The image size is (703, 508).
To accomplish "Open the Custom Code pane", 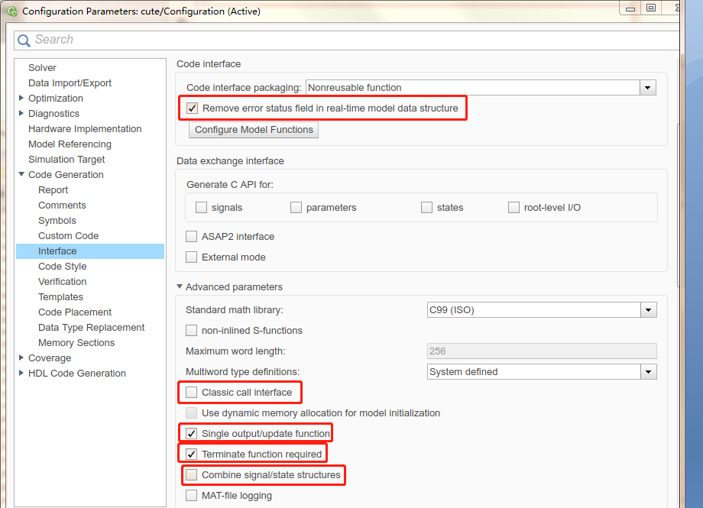I will pyautogui.click(x=68, y=235).
